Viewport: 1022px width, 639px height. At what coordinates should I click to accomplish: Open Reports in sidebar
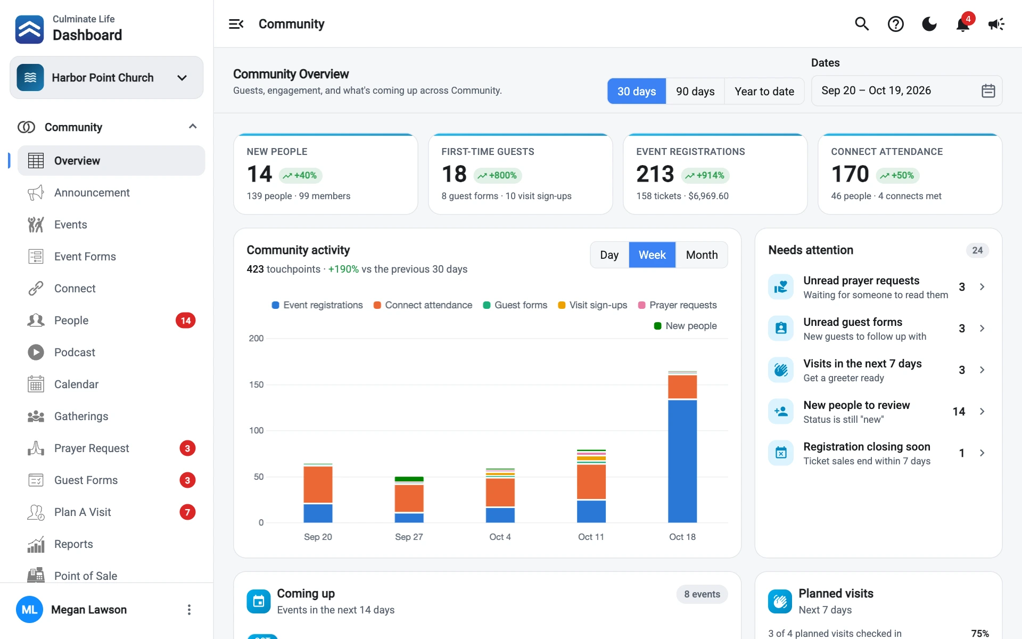(111, 544)
